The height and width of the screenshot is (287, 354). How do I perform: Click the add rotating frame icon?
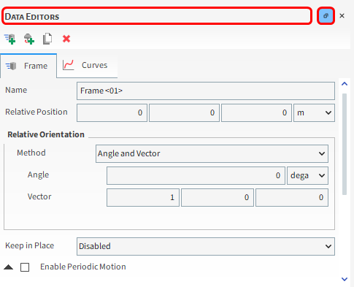point(29,39)
